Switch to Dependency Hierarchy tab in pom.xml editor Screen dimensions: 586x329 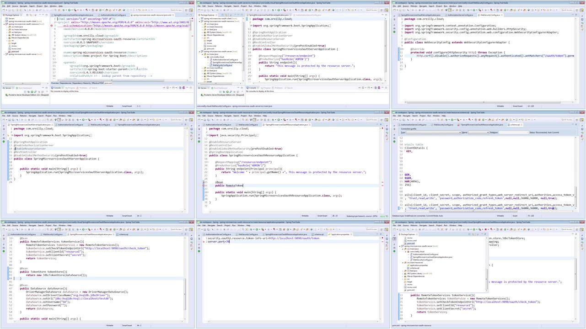(x=82, y=83)
